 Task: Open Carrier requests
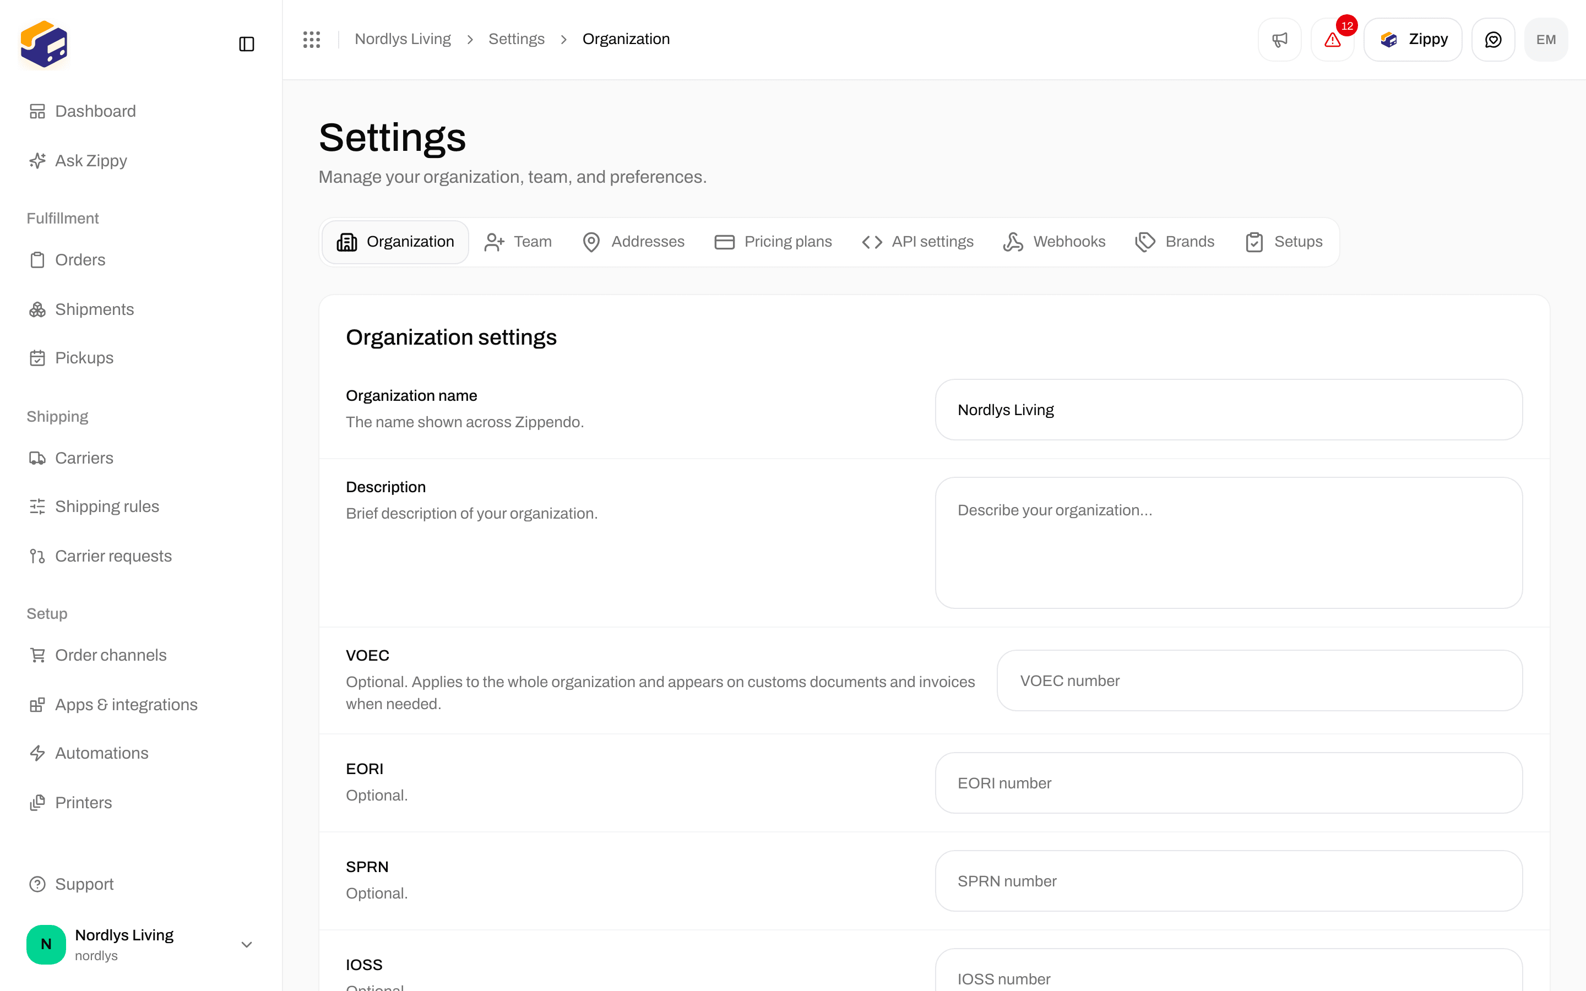pos(141,556)
